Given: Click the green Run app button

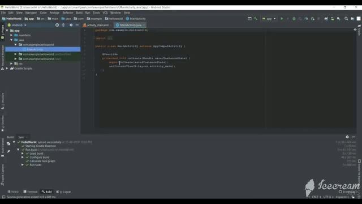Looking at the screenshot, I should click(x=282, y=19).
